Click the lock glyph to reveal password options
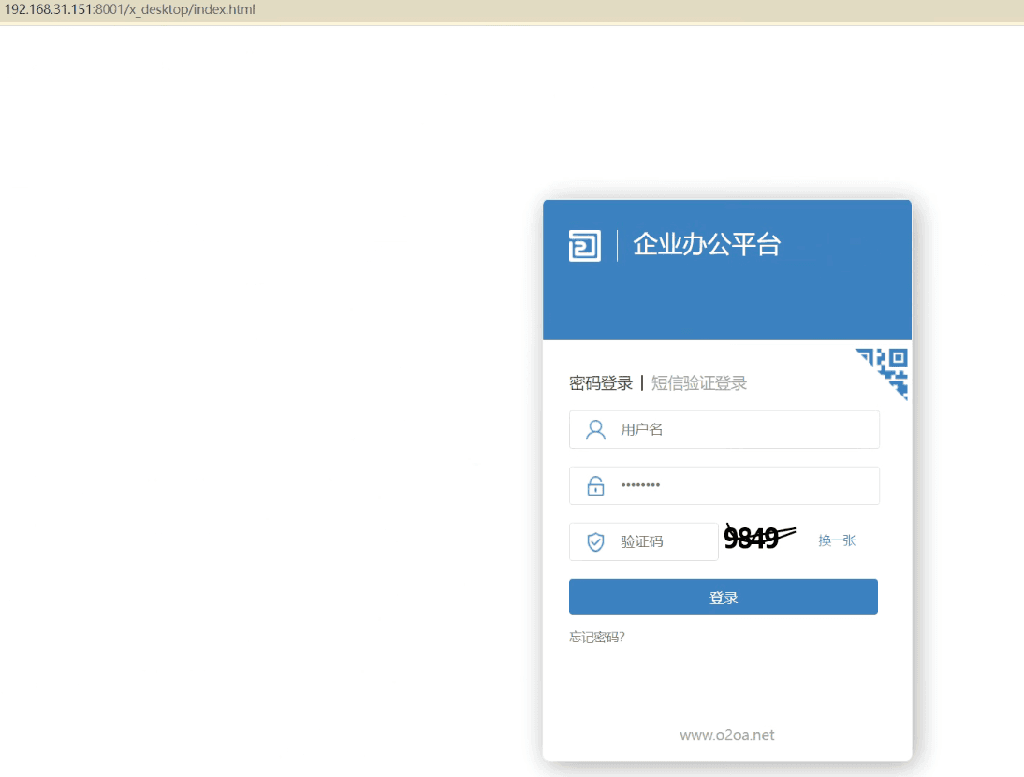This screenshot has height=777, width=1024. point(595,485)
